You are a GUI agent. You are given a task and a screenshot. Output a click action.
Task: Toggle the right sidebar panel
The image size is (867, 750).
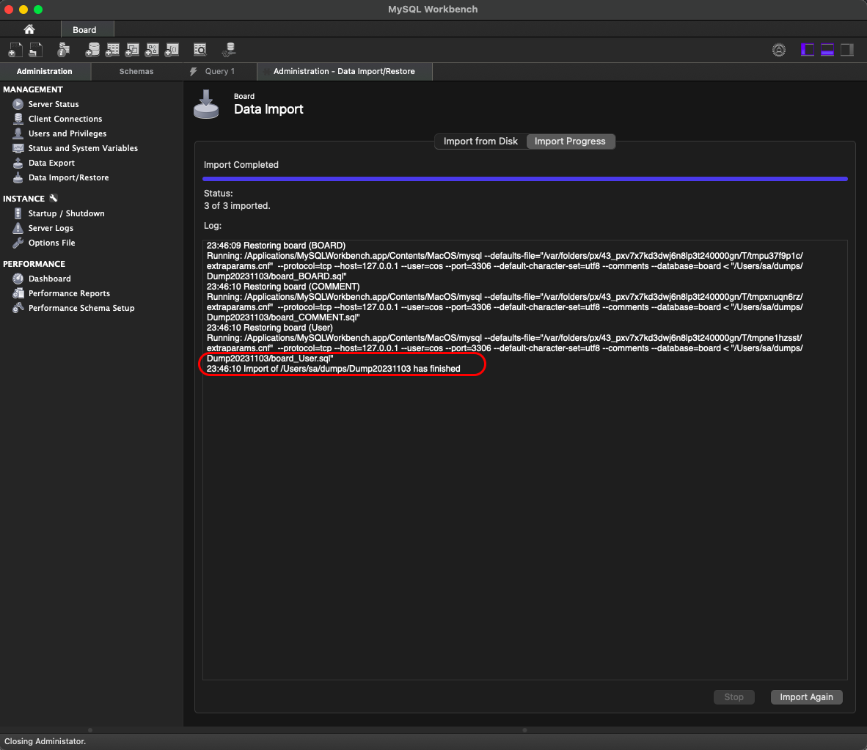(847, 50)
